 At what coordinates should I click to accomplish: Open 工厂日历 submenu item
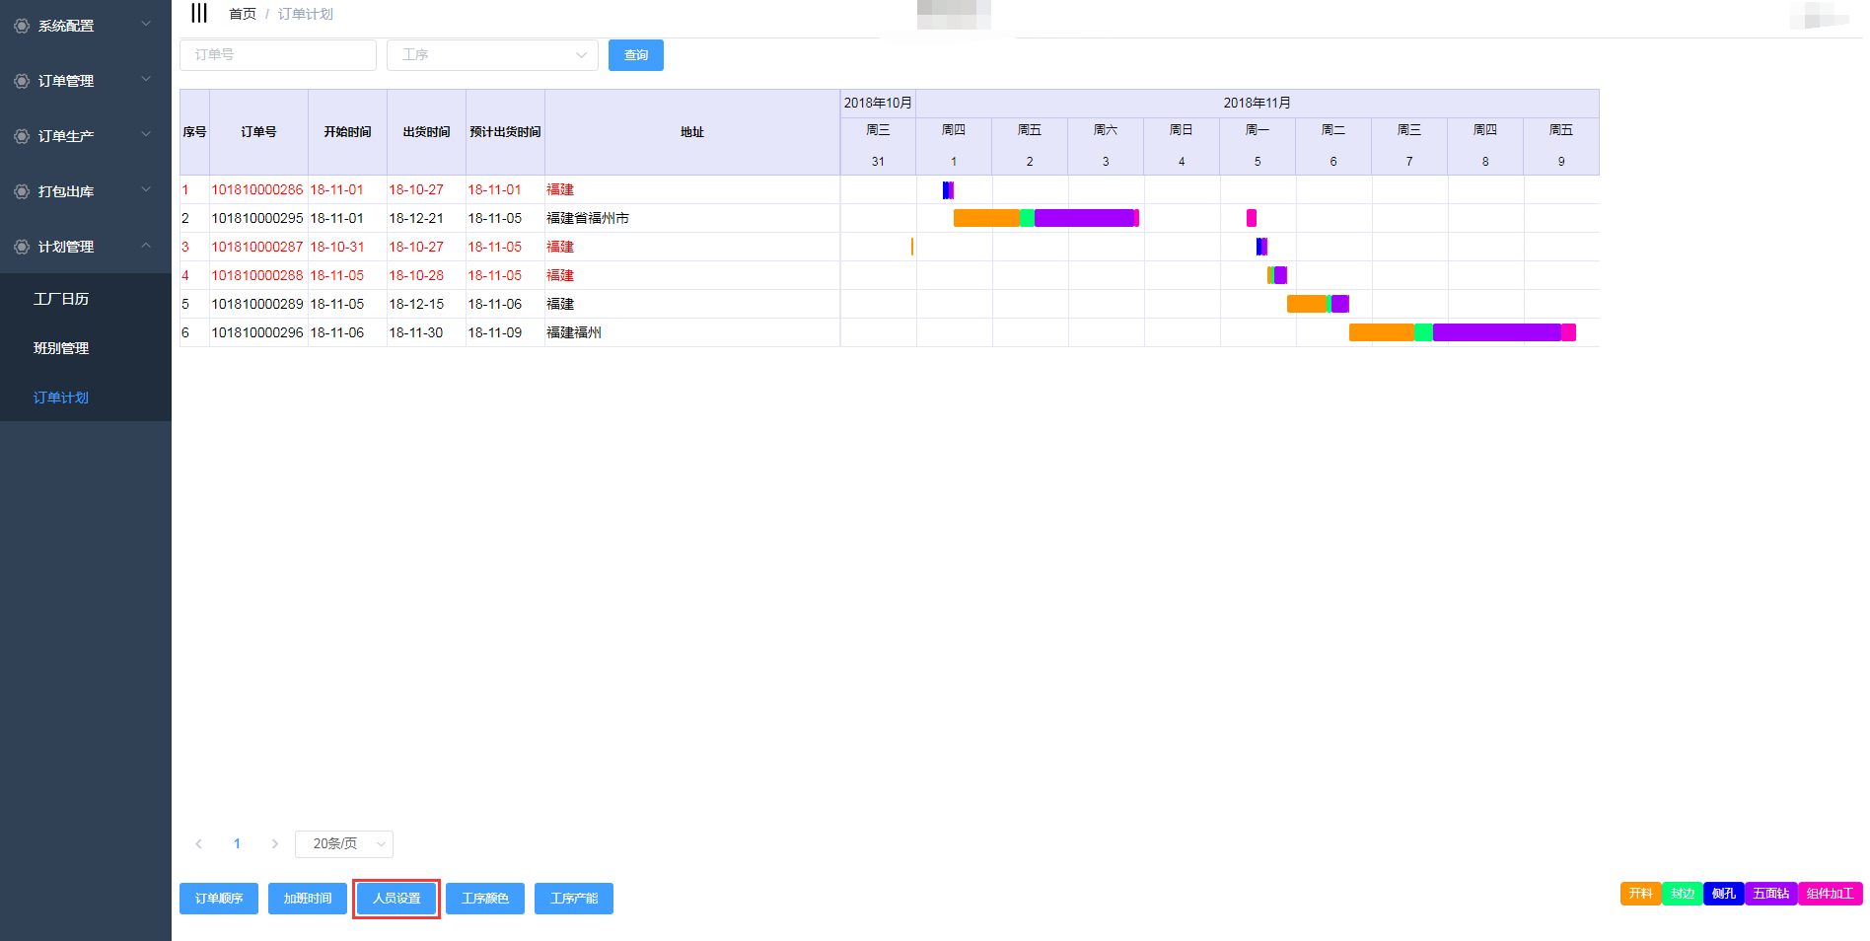[x=61, y=299]
